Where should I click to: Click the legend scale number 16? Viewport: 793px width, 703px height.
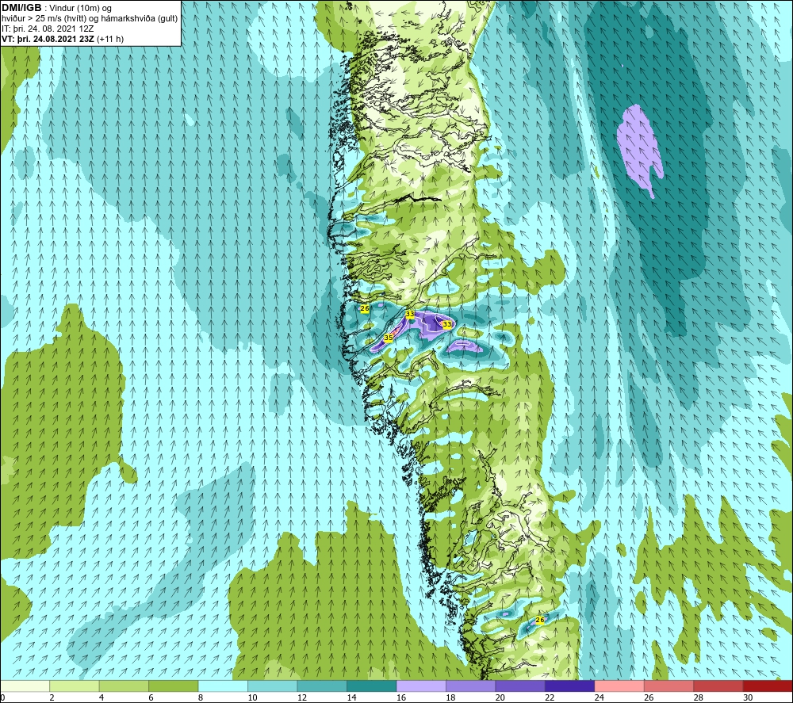pos(401,697)
